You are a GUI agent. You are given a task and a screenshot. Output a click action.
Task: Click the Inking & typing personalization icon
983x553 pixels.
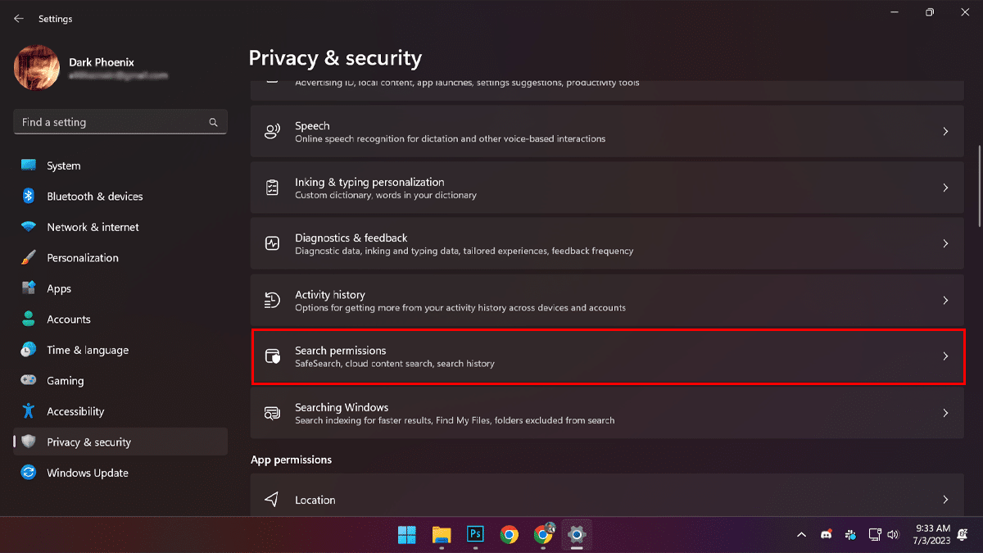pyautogui.click(x=272, y=188)
